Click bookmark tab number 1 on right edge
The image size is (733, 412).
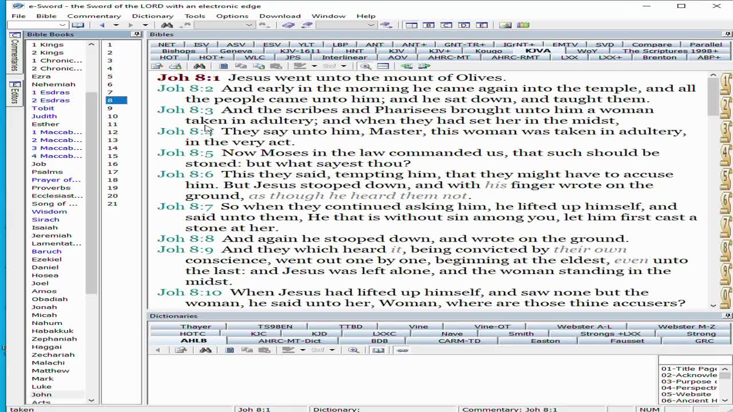(x=726, y=84)
